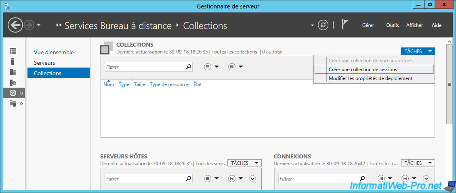Screen dimensions: 456x193
Task: Expand the Serveurs Hôtes filter chevron
Action: pyautogui.click(x=253, y=179)
